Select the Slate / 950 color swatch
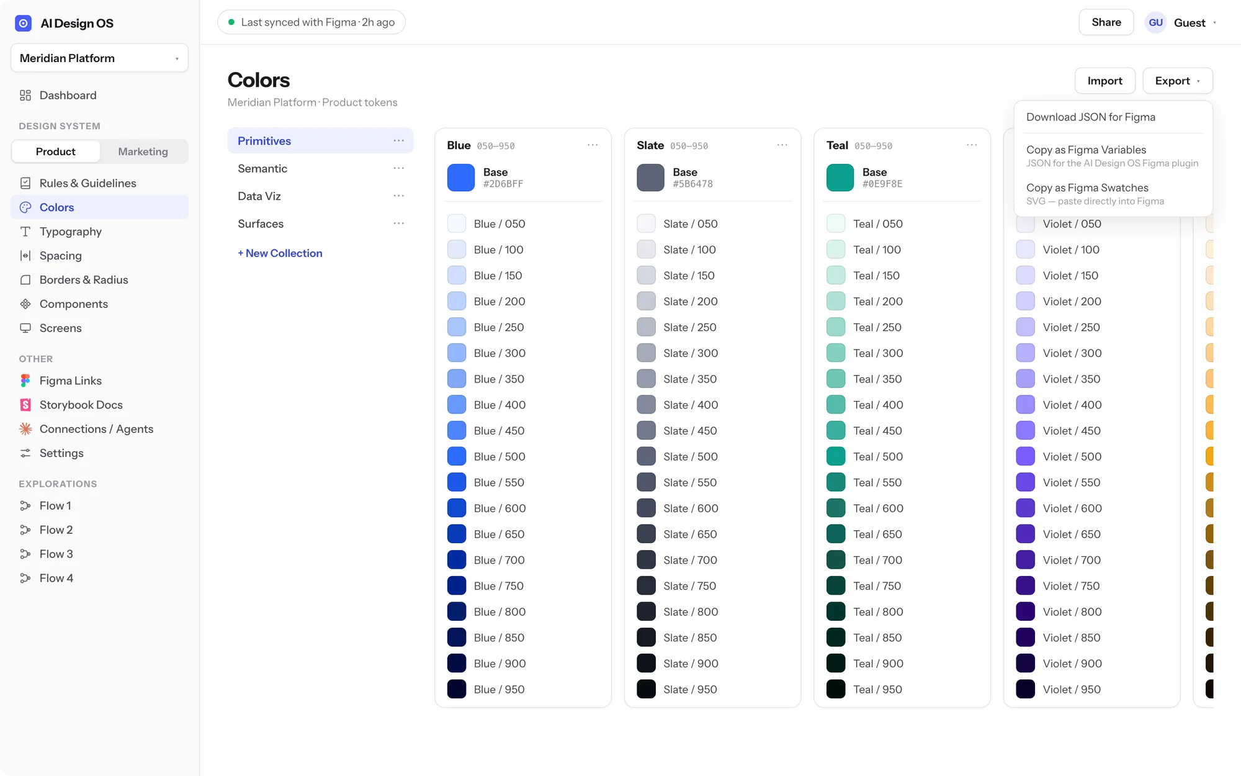 (646, 689)
